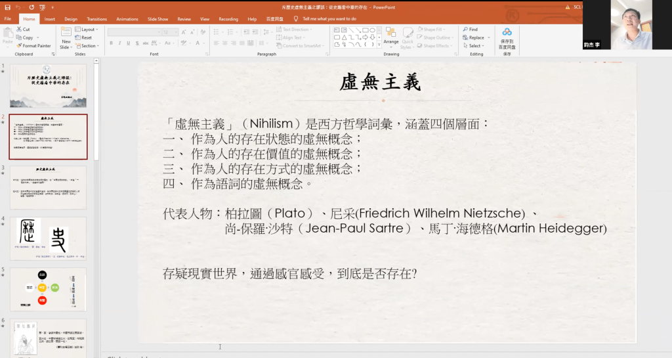Viewport: 672px width, 358px height.
Task: Select slide 5 thumbnail with colored circles diagram
Action: click(x=48, y=290)
